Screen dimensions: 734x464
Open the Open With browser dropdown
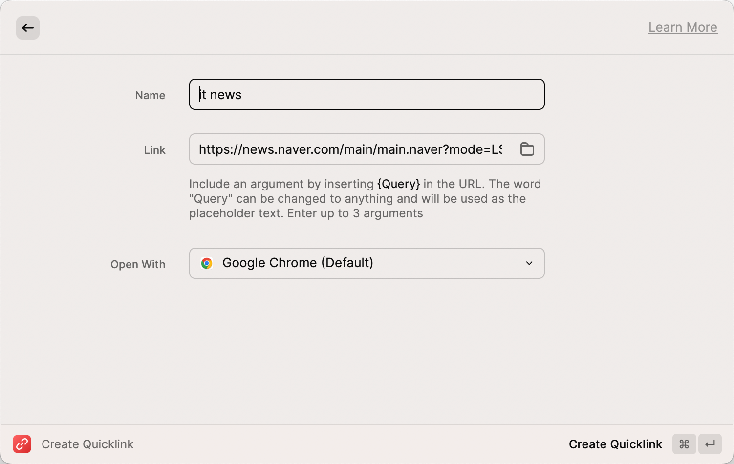click(x=367, y=263)
